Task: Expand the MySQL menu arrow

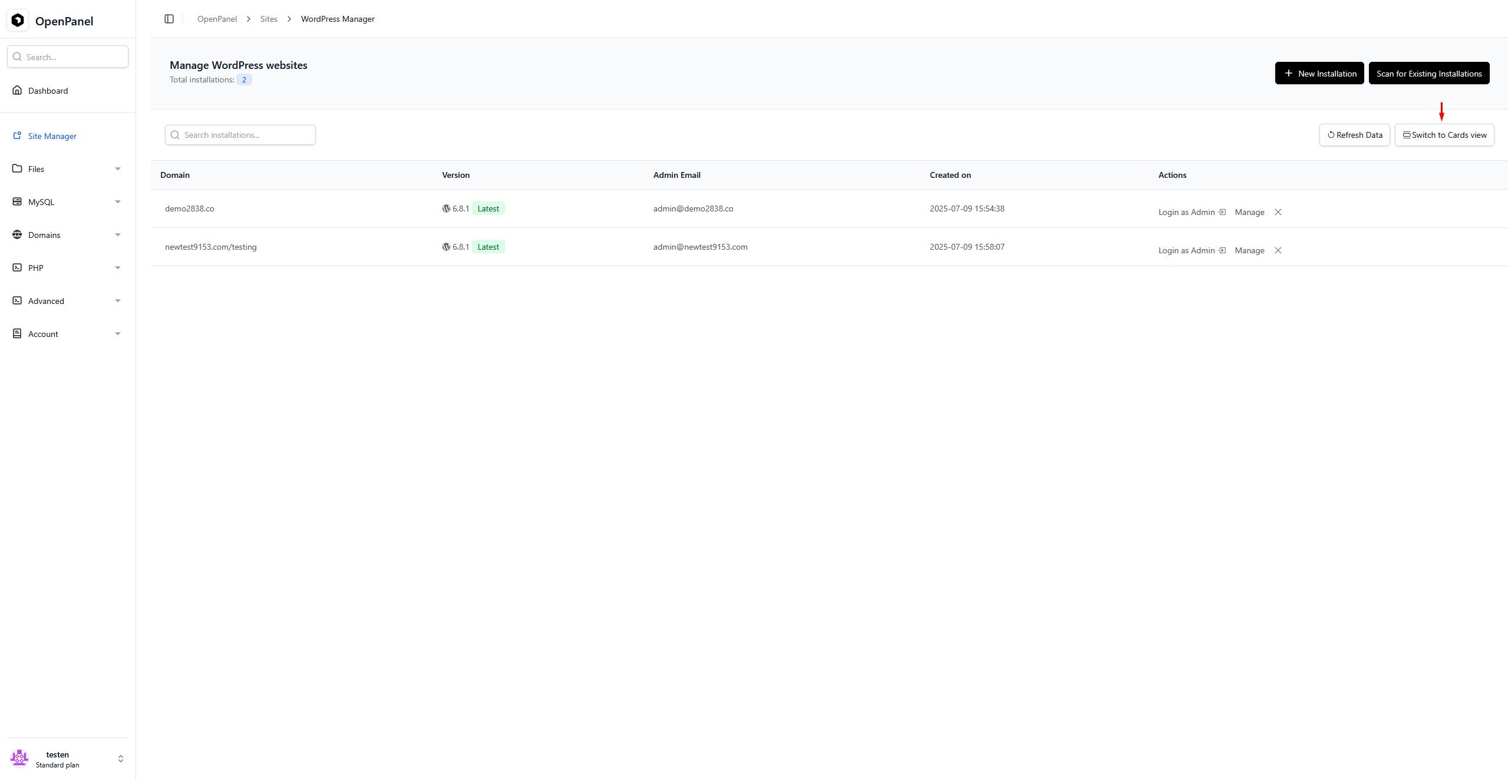Action: click(118, 202)
